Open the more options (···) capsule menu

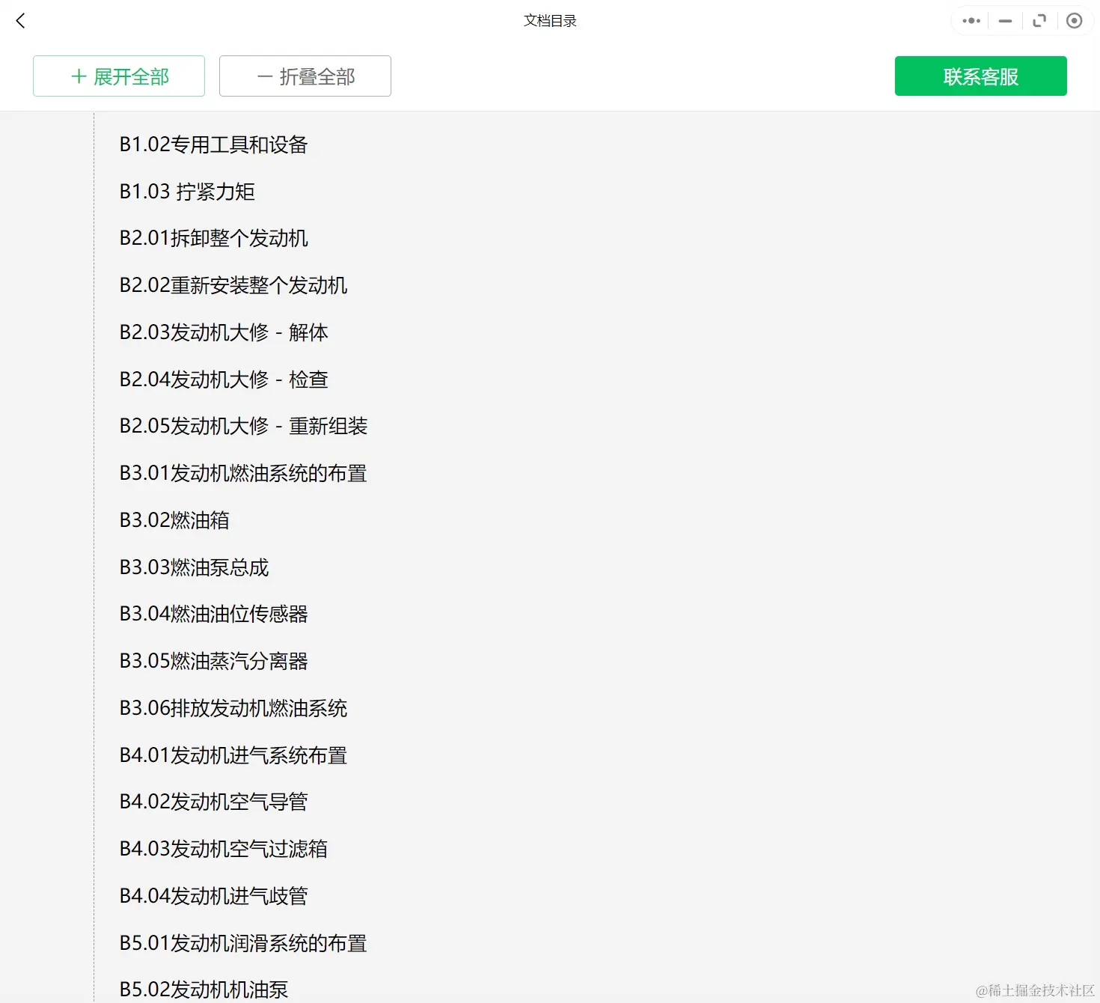click(x=970, y=20)
